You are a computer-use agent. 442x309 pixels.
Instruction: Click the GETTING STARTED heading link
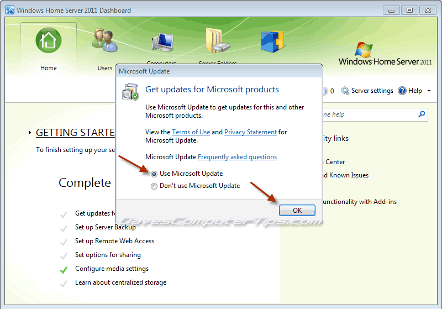tap(75, 133)
